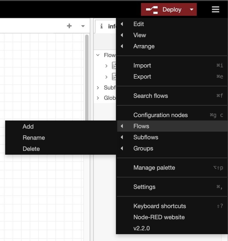
Task: Select Import from the menu
Action: [x=142, y=65]
